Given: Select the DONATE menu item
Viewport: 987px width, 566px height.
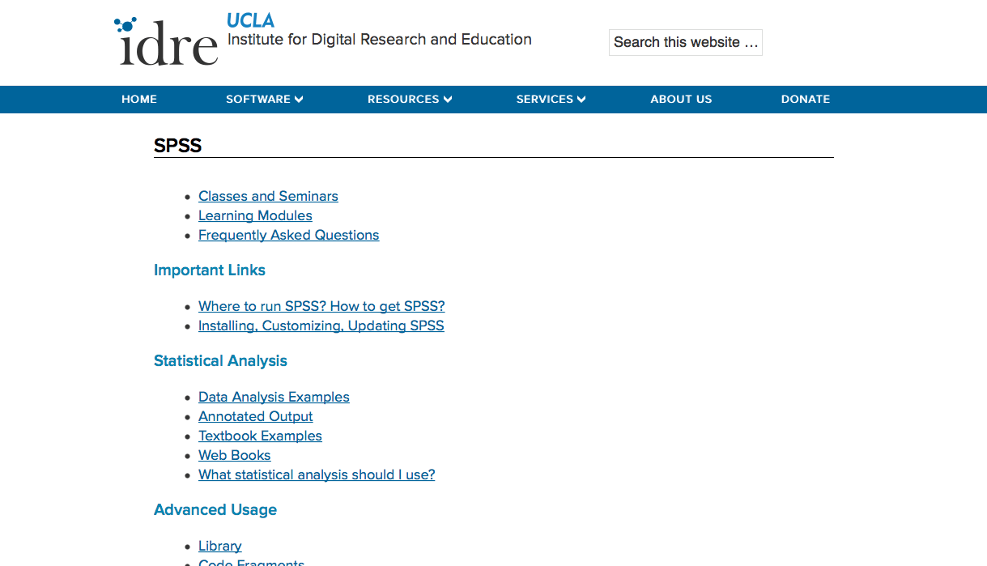Looking at the screenshot, I should 806,99.
